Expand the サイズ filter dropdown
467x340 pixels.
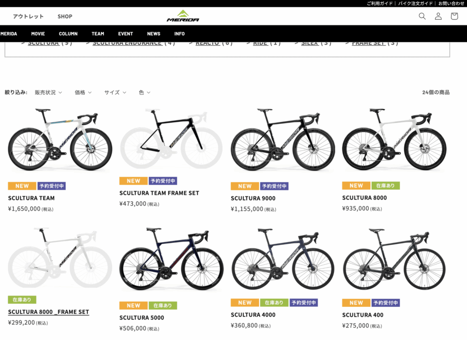tap(115, 92)
